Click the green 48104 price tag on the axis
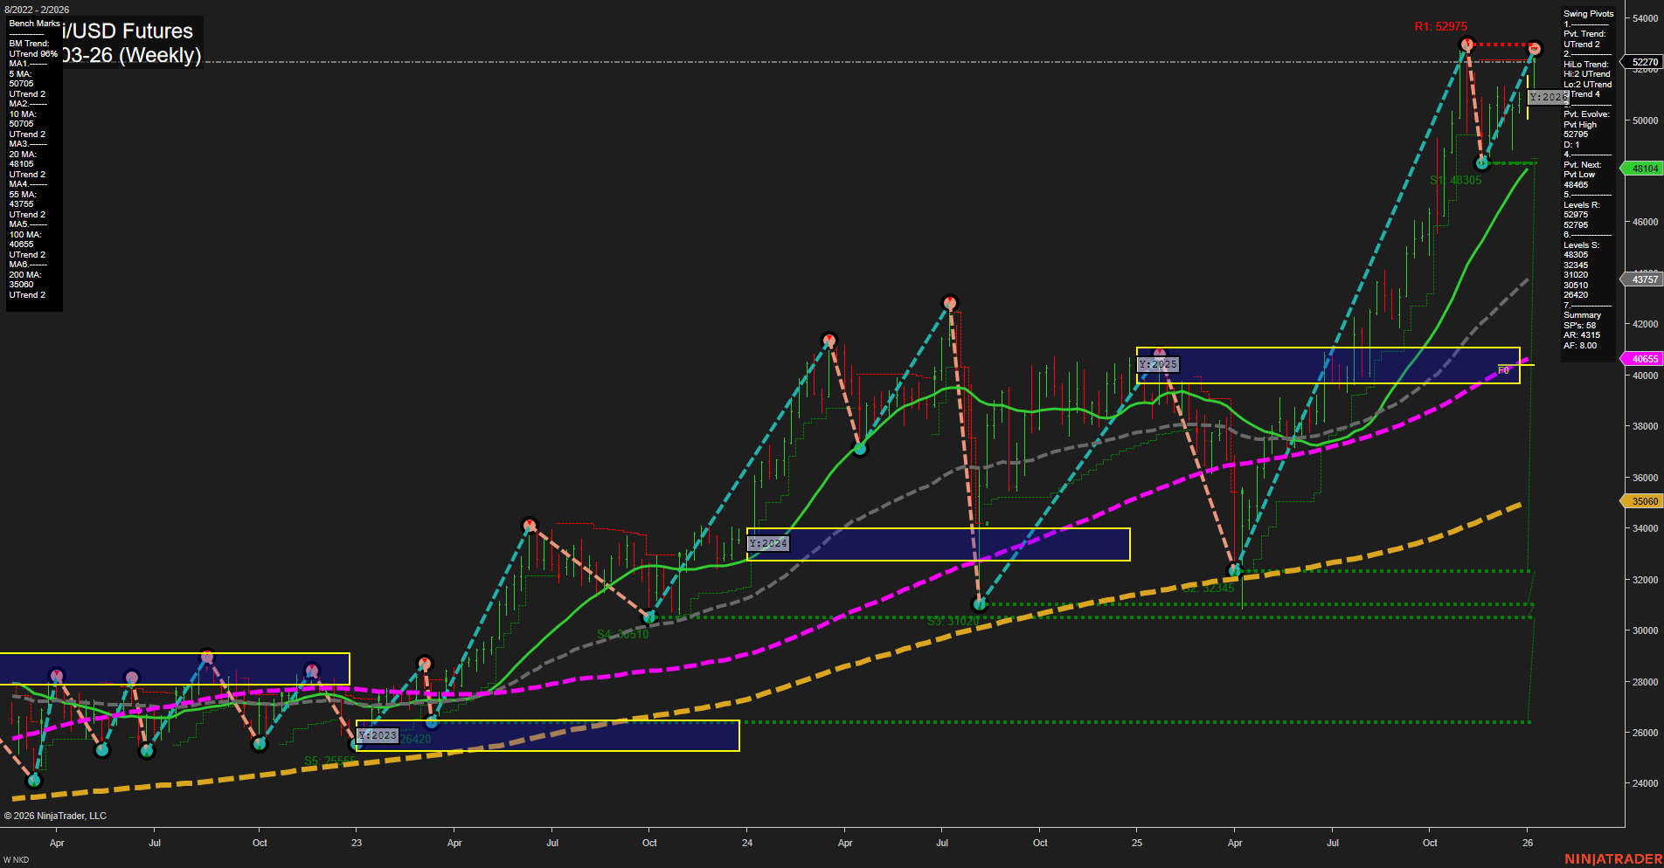1664x868 pixels. 1641,169
